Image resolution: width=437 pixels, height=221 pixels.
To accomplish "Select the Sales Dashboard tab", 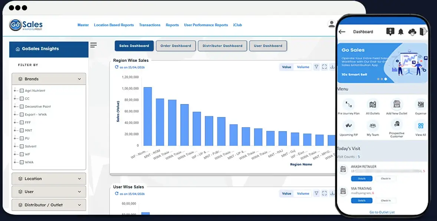I will (134, 46).
